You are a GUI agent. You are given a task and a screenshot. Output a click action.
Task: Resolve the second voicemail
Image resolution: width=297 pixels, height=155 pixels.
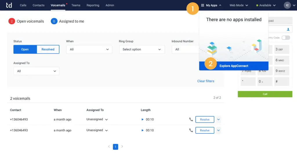205,130
